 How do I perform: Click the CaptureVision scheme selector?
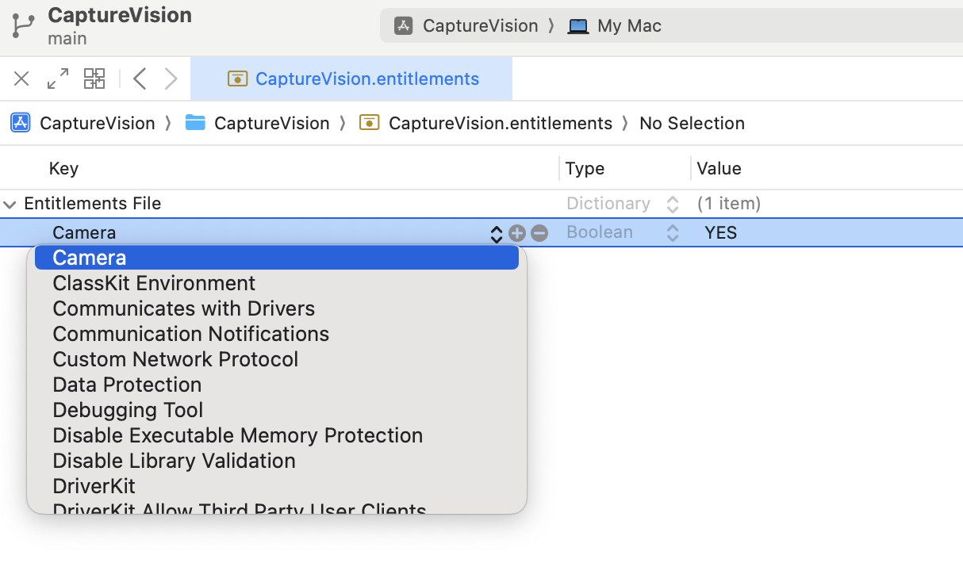point(467,26)
